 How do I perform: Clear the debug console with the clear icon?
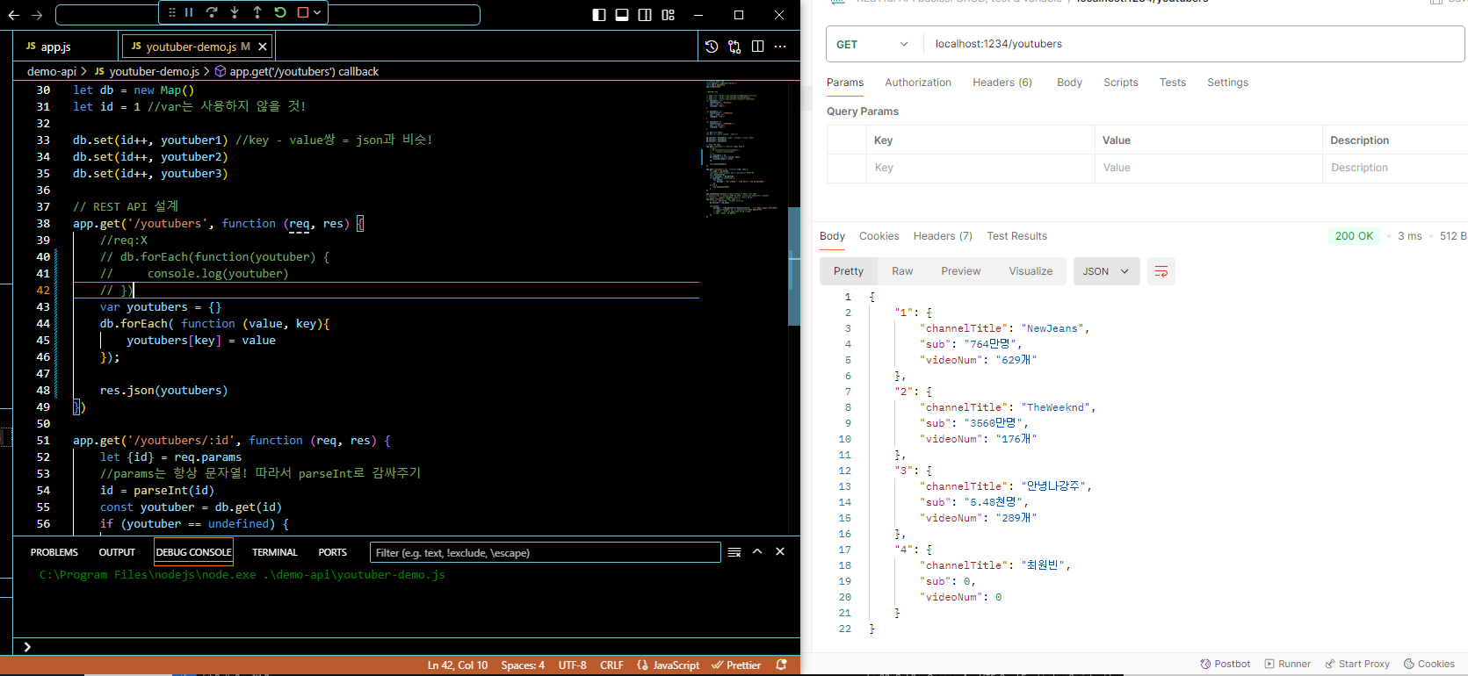coord(734,552)
